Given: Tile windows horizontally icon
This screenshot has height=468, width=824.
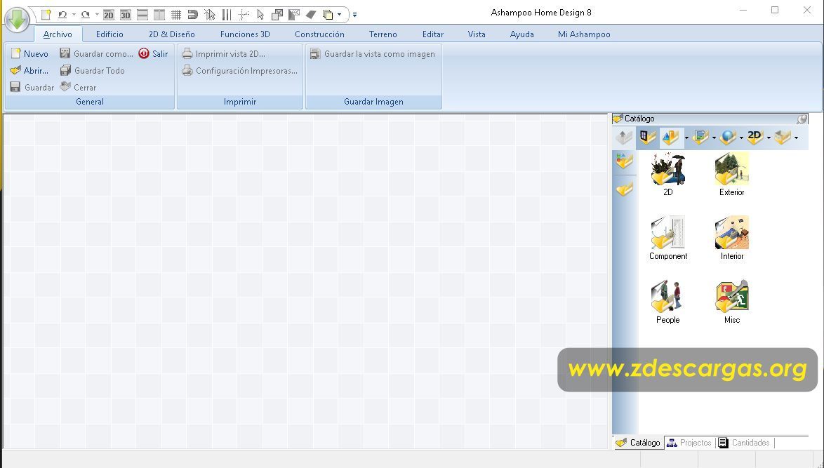Looking at the screenshot, I should point(142,15).
